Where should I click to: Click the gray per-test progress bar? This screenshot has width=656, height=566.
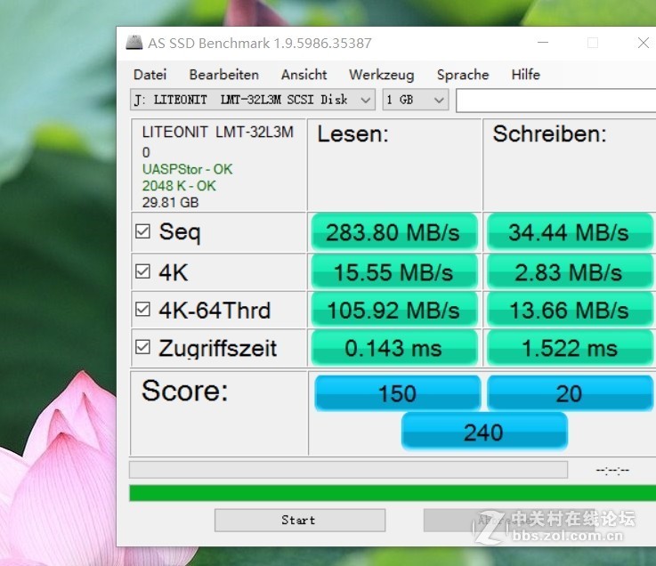[x=349, y=470]
